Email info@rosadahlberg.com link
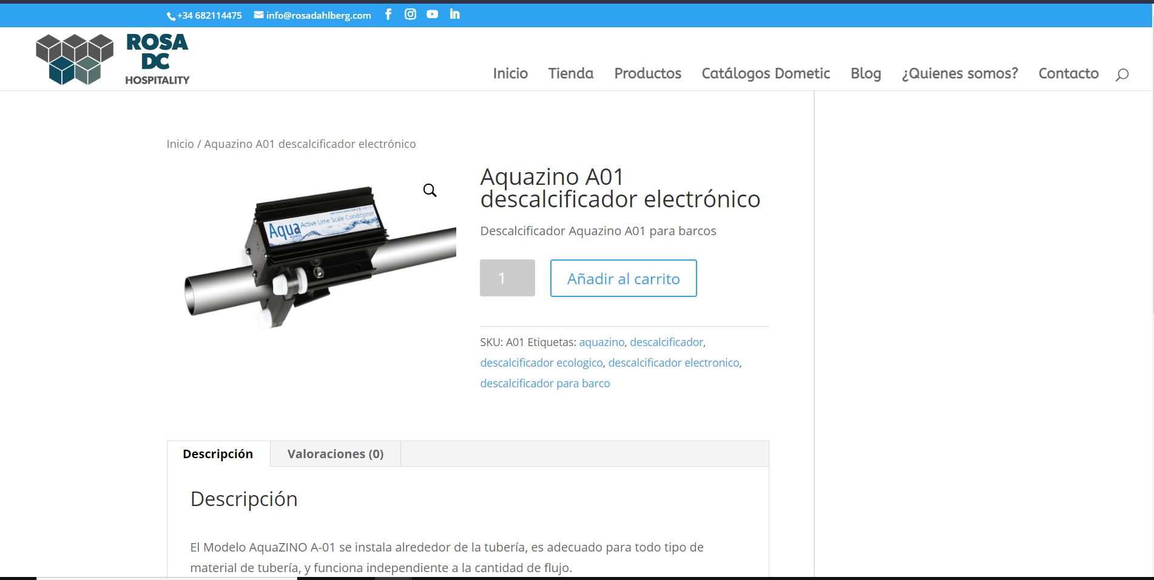Screen dimensions: 1154x580 pos(312,16)
